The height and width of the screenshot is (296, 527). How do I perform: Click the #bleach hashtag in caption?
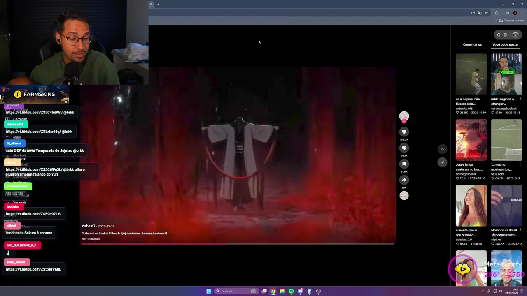[114, 233]
